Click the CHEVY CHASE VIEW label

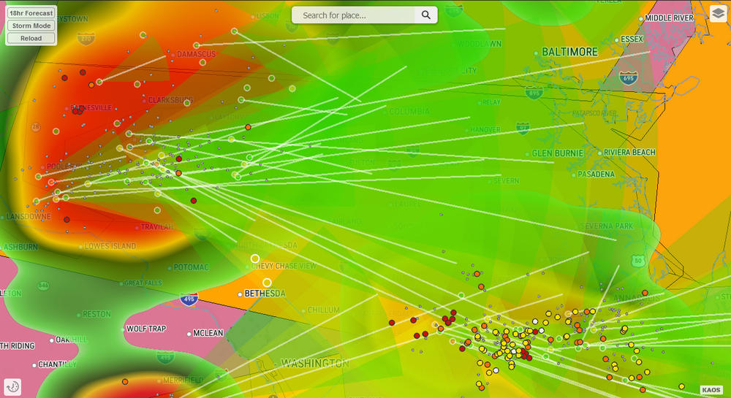coord(284,267)
